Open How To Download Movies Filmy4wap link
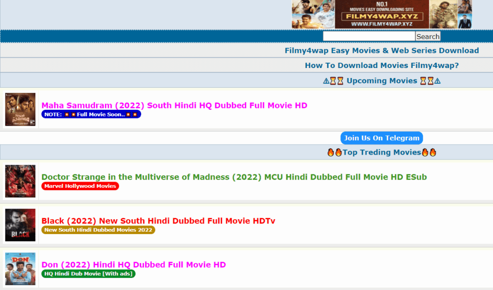Viewport: 493px width, 290px height. click(x=382, y=66)
